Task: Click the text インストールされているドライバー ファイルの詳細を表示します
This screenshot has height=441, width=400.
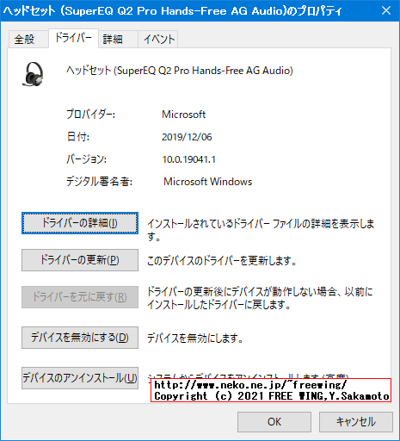Action: 261,230
